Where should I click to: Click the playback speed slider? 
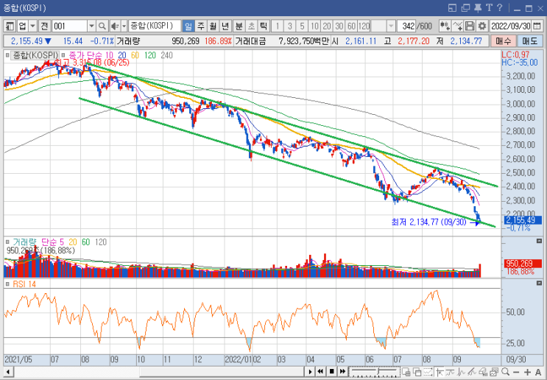[374, 371]
